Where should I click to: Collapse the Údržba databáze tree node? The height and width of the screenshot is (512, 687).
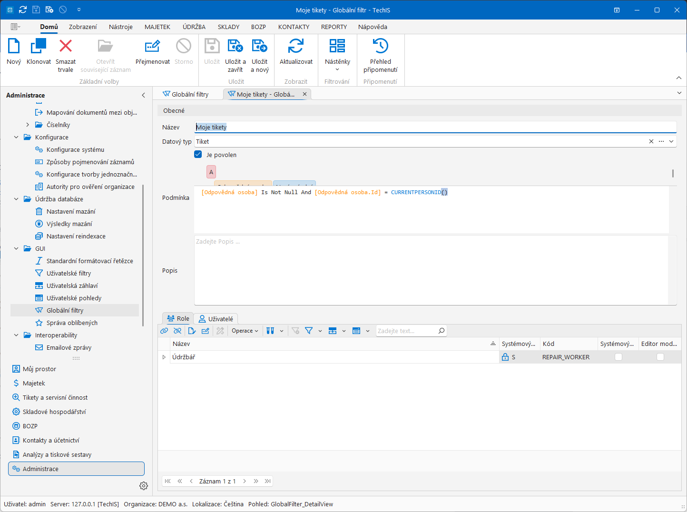[x=16, y=199]
